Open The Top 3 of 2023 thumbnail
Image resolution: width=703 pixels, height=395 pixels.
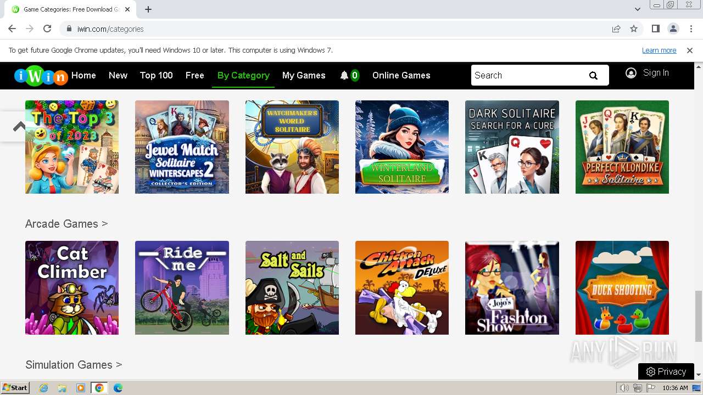72,147
